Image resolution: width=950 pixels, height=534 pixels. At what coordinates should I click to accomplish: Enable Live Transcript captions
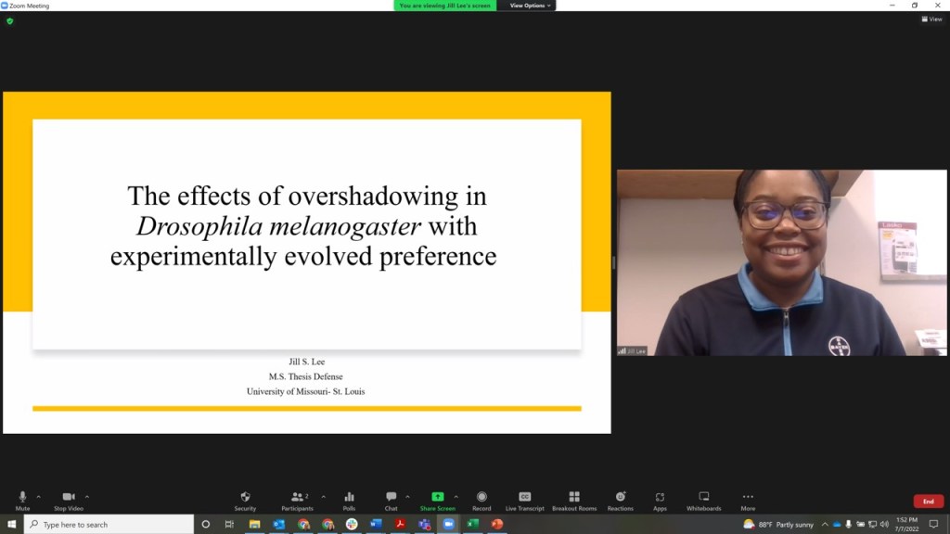tap(524, 499)
